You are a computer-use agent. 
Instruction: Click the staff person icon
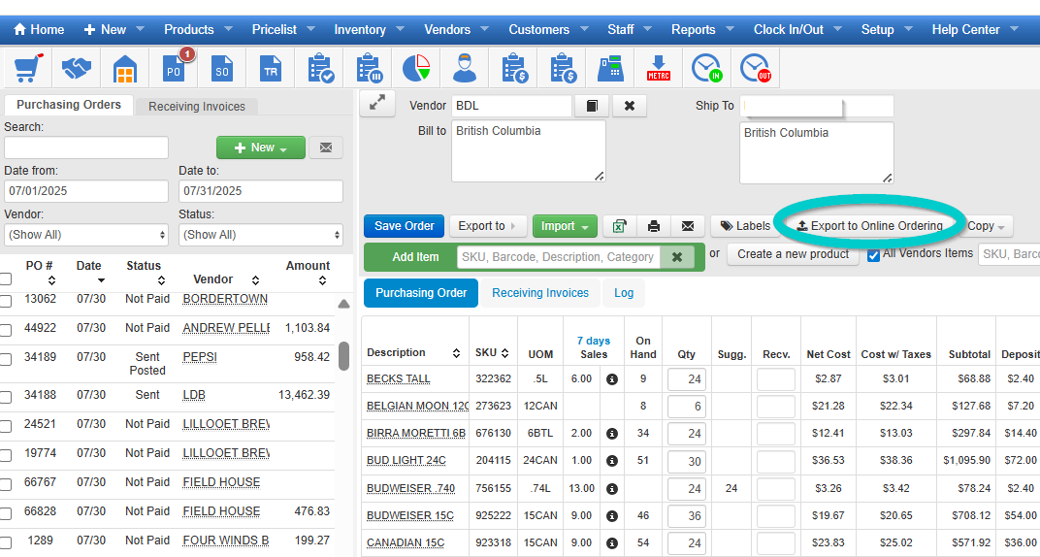(x=465, y=68)
